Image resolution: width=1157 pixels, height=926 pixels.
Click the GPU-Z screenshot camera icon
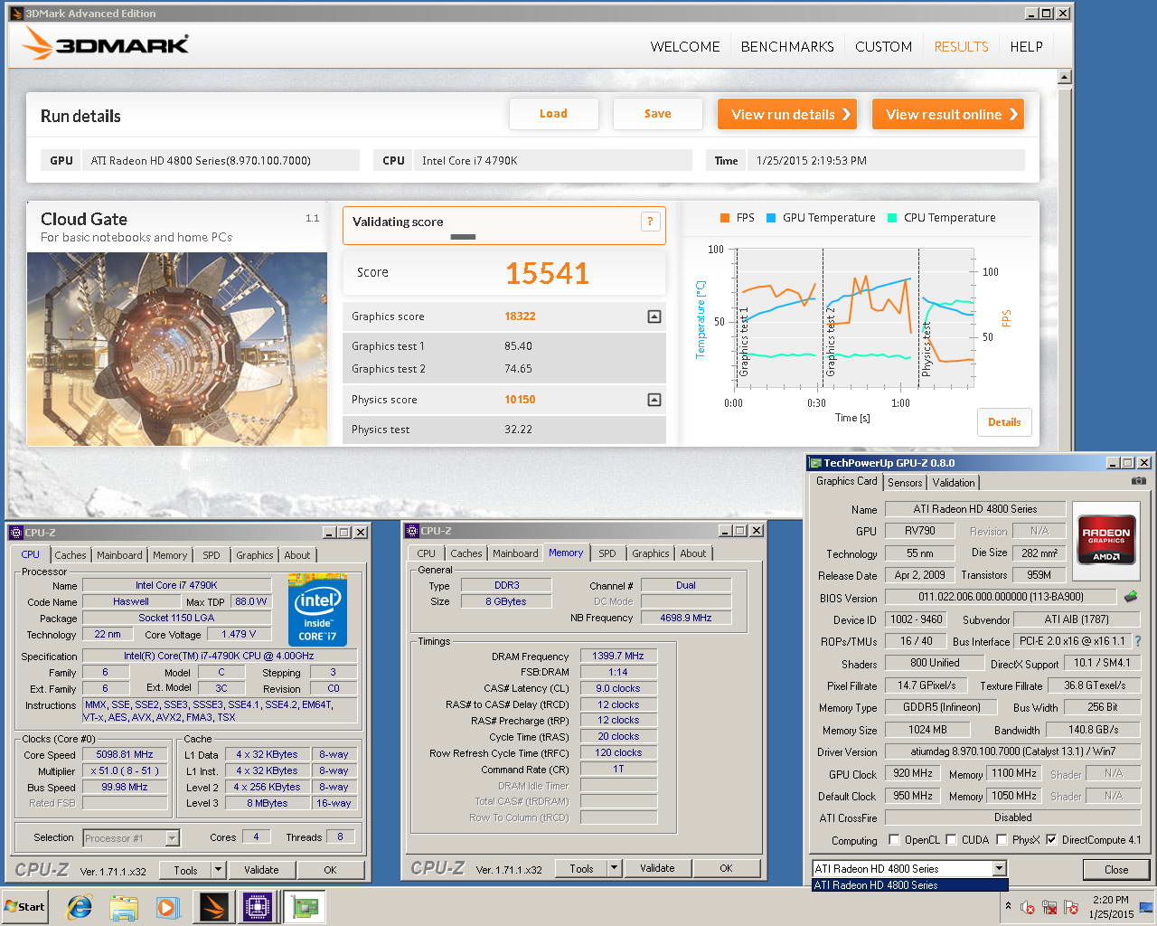[1139, 481]
